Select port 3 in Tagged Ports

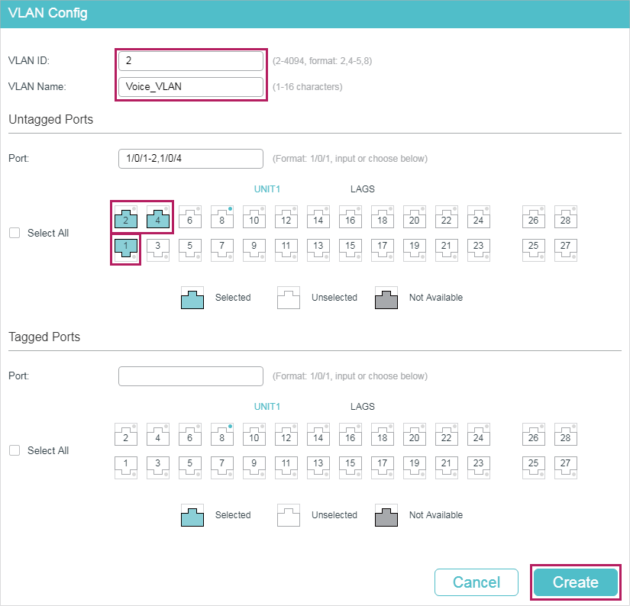tap(158, 467)
